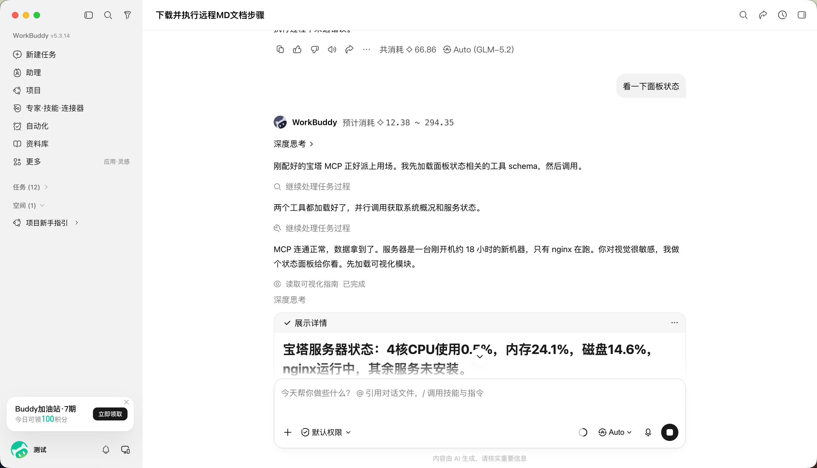This screenshot has width=817, height=468.
Task: Share conversation using top-right arrow icon
Action: click(763, 15)
